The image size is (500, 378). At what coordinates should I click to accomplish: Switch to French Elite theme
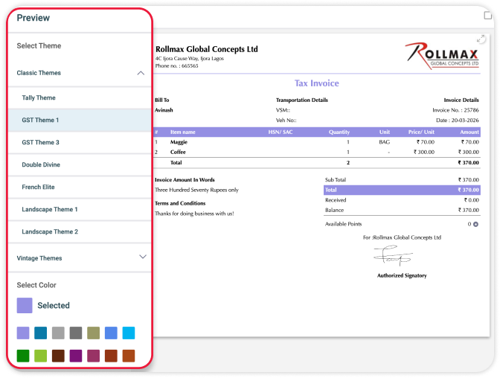pos(38,187)
